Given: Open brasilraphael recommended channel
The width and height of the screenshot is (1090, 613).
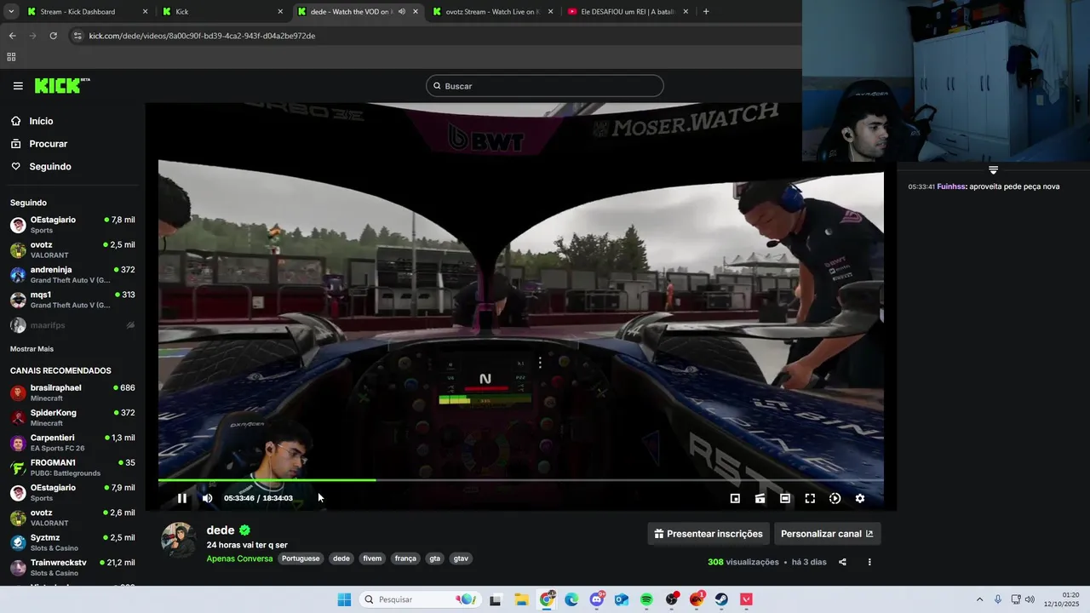Looking at the screenshot, I should [x=72, y=392].
